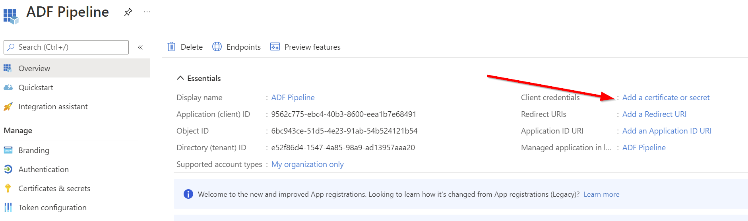
Task: Collapse the left navigation menu
Action: (x=140, y=47)
